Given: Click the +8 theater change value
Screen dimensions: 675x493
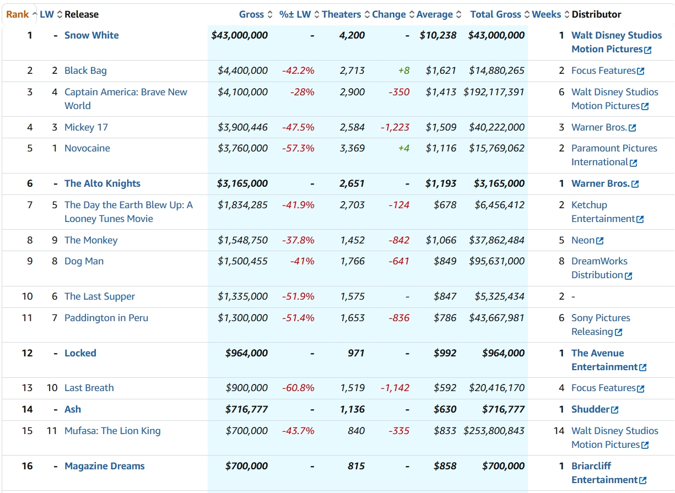Looking at the screenshot, I should point(404,71).
